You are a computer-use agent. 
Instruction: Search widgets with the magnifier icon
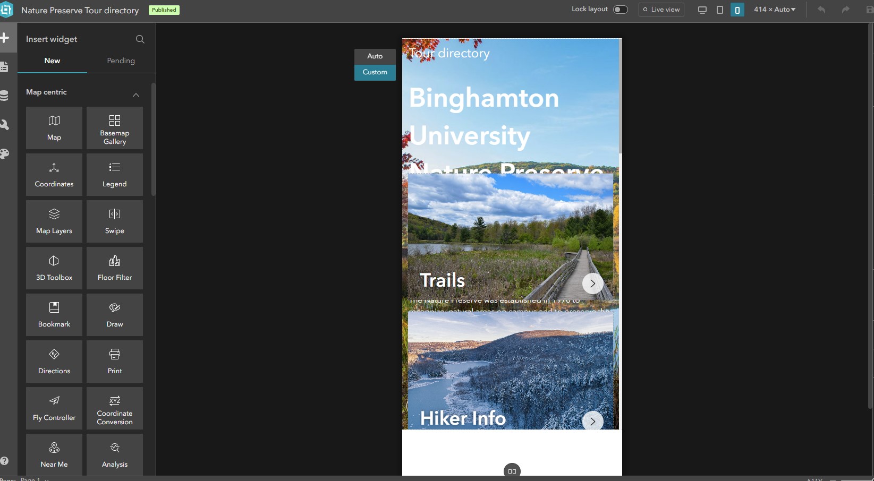[x=140, y=39]
